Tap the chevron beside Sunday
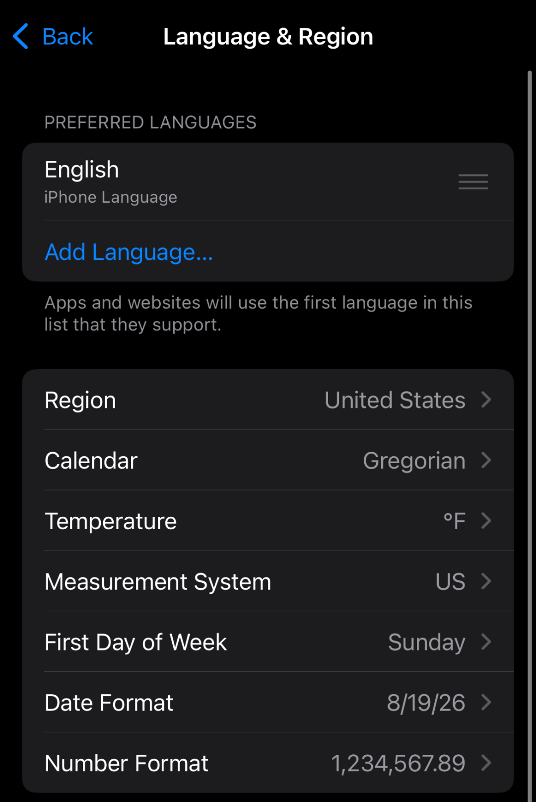Screen dimensions: 536x802 (486, 642)
